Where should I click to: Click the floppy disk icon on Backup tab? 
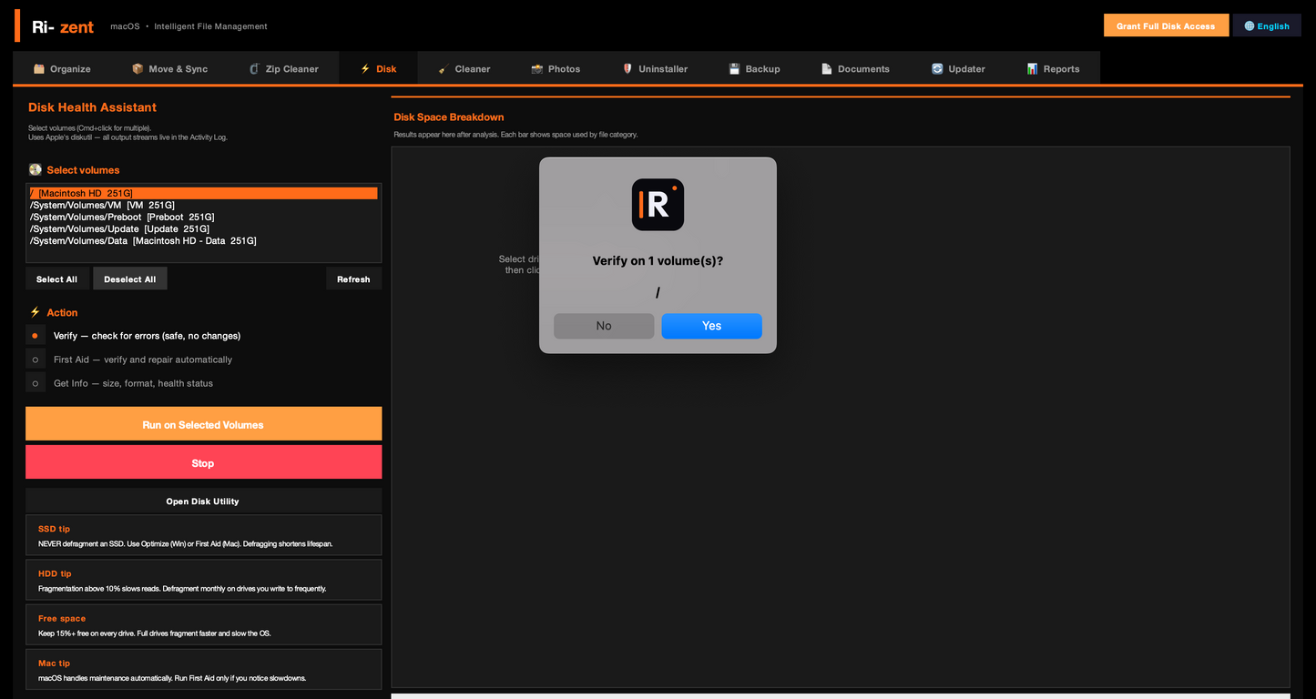pos(734,68)
